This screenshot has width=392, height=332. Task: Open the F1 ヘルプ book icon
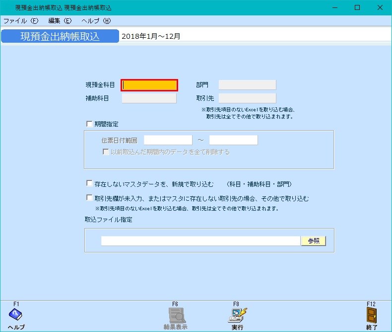[15, 315]
